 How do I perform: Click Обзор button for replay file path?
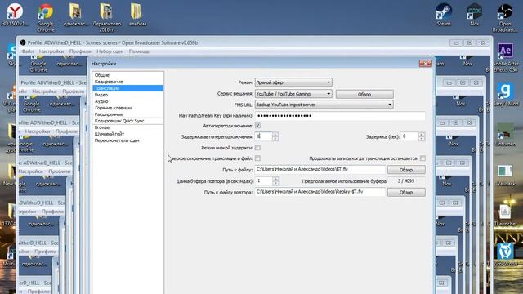point(406,193)
